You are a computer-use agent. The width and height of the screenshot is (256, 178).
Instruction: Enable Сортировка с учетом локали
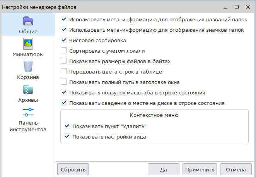pos(64,51)
